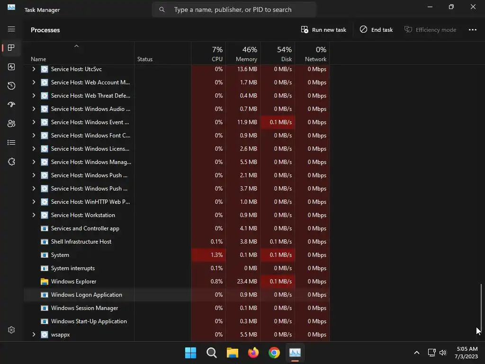
Task: Select the System process row
Action: [177, 255]
